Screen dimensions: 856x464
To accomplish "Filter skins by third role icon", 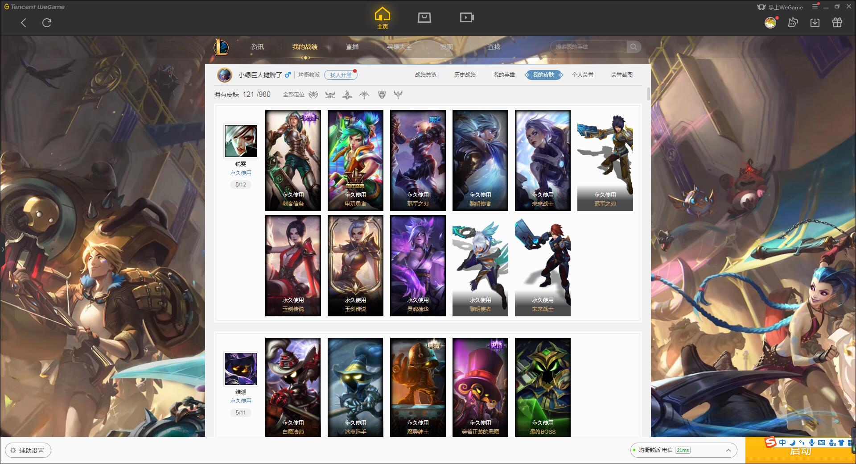I will click(347, 95).
